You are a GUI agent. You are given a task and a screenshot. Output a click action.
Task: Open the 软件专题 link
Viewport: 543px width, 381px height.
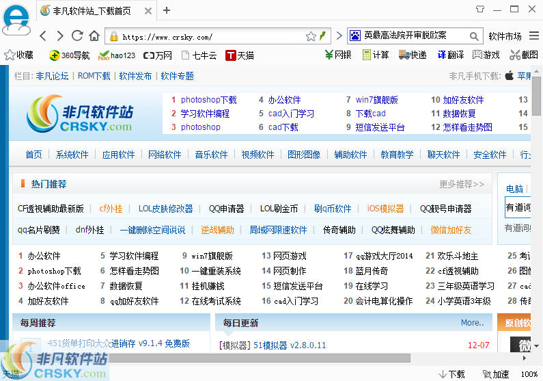[177, 76]
